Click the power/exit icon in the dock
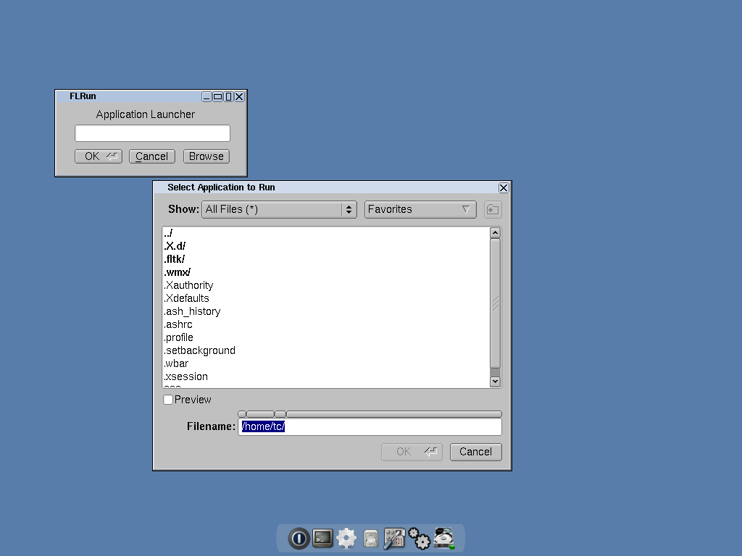The image size is (742, 556). tap(299, 539)
